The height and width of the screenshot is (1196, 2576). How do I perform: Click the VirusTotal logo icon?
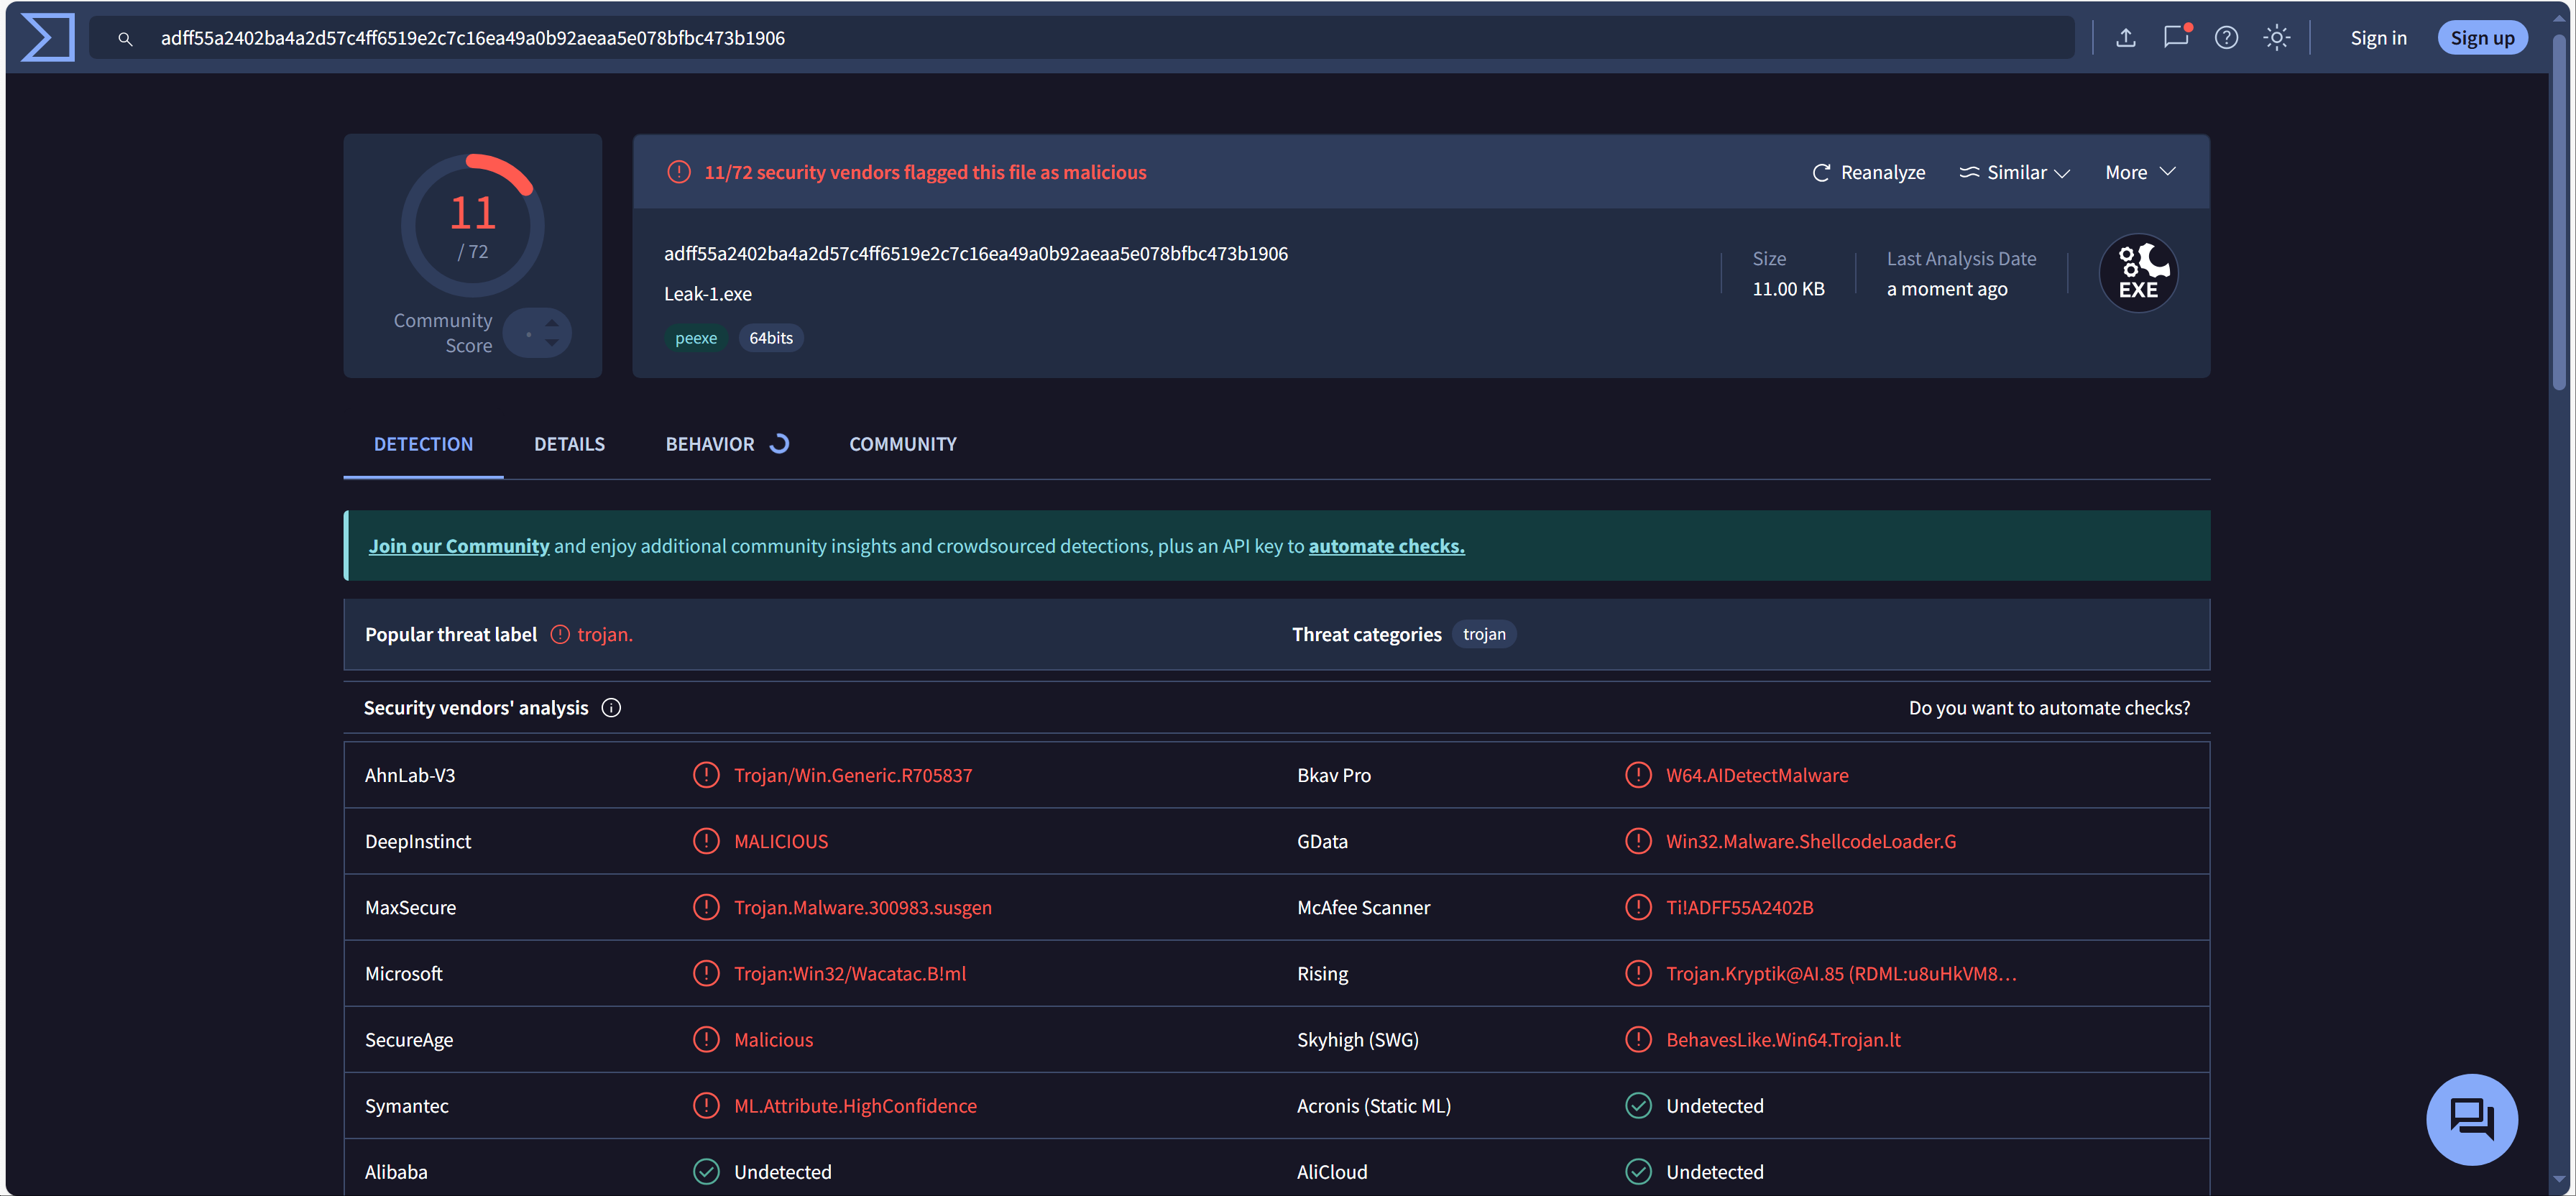coord(47,37)
